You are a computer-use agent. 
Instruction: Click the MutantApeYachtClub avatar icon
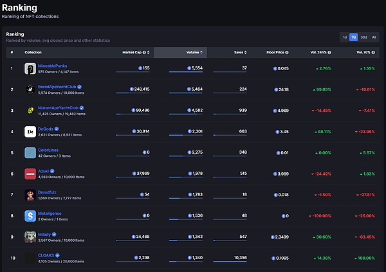30,111
